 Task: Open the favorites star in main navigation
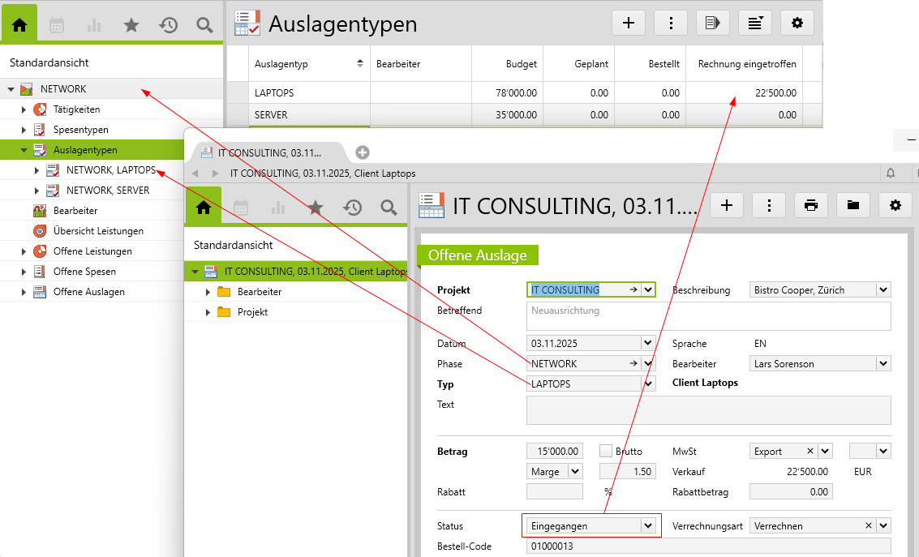pos(131,25)
